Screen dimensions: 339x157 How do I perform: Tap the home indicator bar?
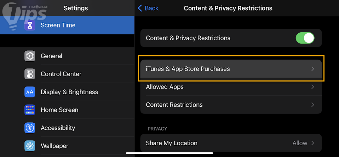(x=169, y=153)
